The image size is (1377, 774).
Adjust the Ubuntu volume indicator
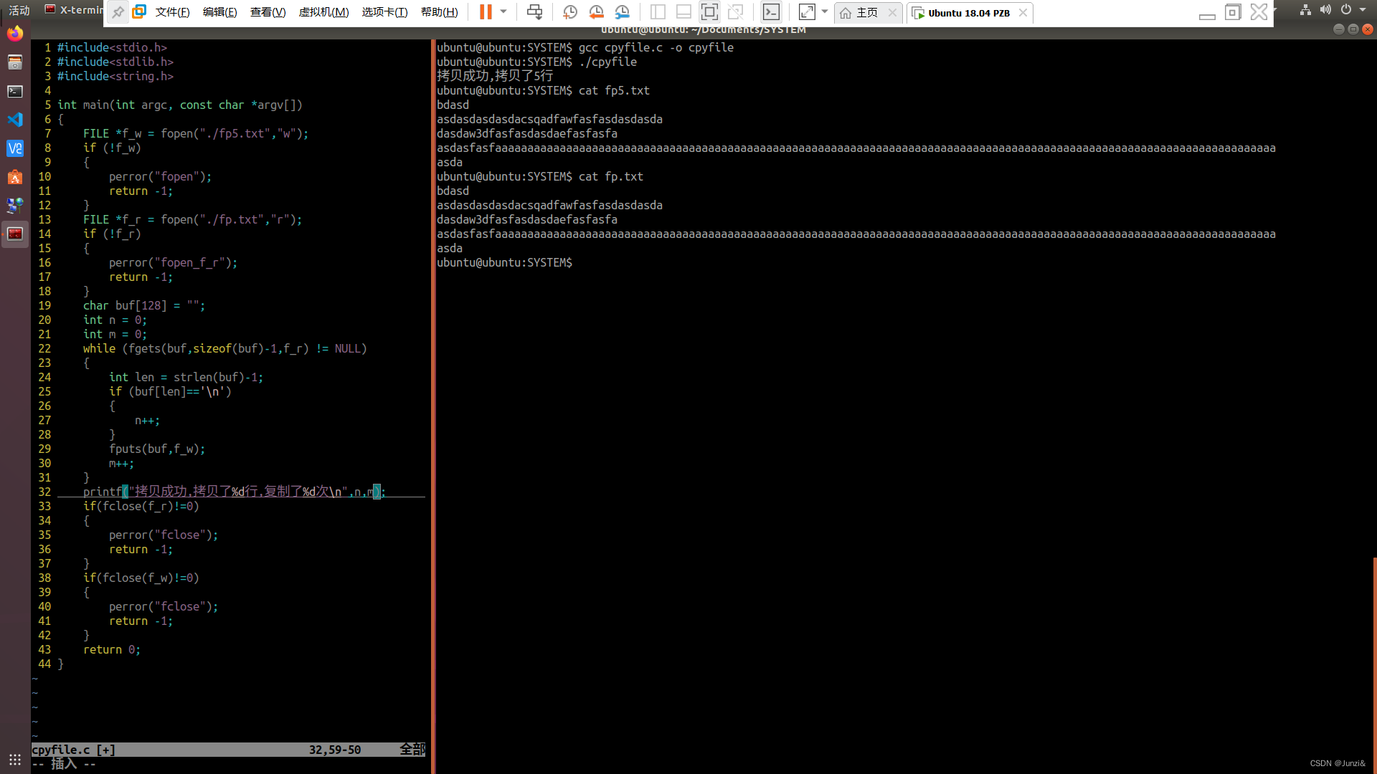tap(1325, 10)
